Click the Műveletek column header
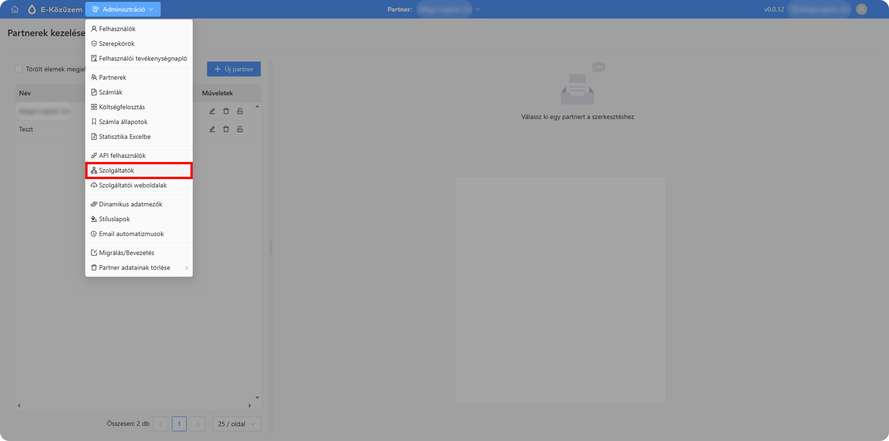Screen dimensions: 889x441 [217, 93]
